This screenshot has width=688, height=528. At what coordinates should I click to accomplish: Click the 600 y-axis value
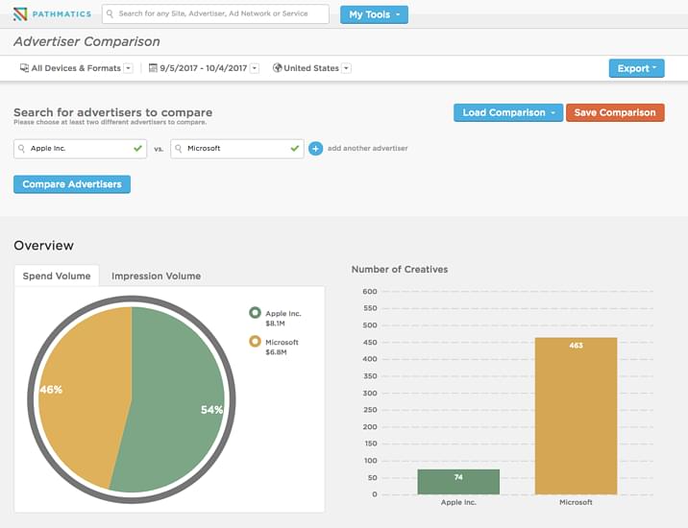click(x=370, y=291)
